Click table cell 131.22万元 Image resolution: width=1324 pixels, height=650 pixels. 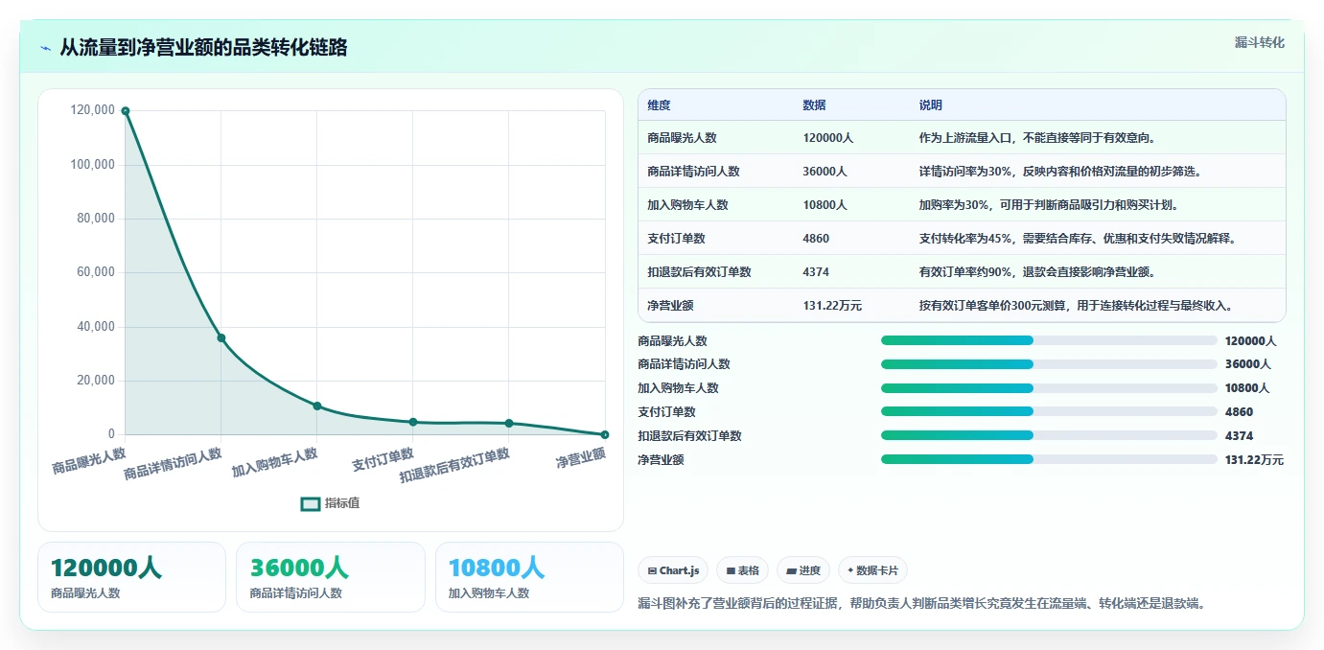coord(832,306)
